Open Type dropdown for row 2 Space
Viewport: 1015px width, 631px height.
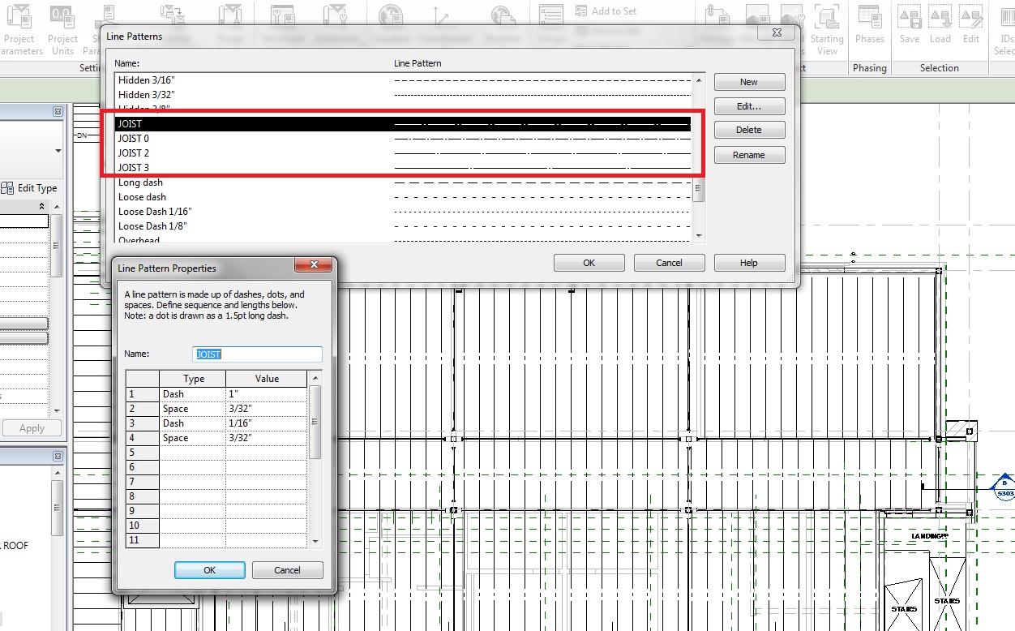pyautogui.click(x=192, y=409)
